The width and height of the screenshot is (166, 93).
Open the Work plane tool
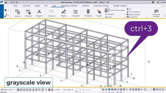point(76,13)
